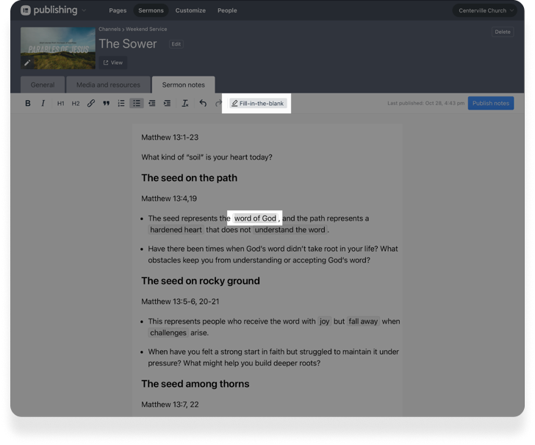The image size is (535, 445).
Task: Select the 'hardened heart' blank
Action: point(176,229)
